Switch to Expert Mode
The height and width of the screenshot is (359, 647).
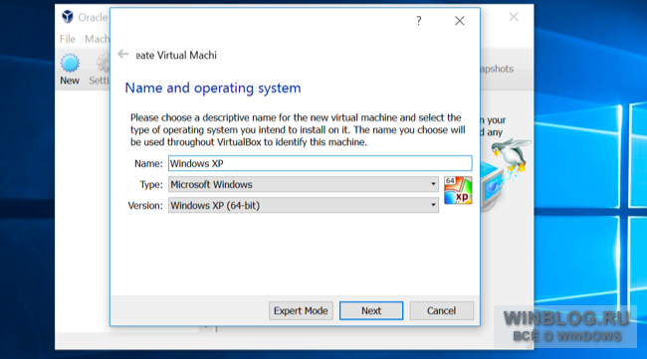point(301,311)
